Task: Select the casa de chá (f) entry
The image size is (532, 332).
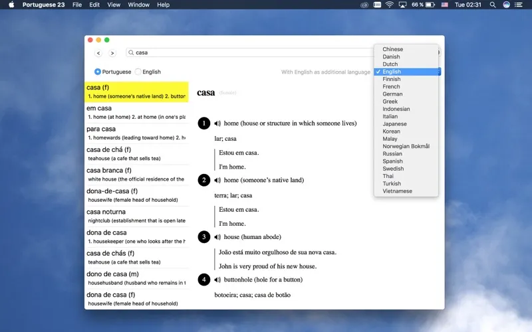Action: [136, 154]
